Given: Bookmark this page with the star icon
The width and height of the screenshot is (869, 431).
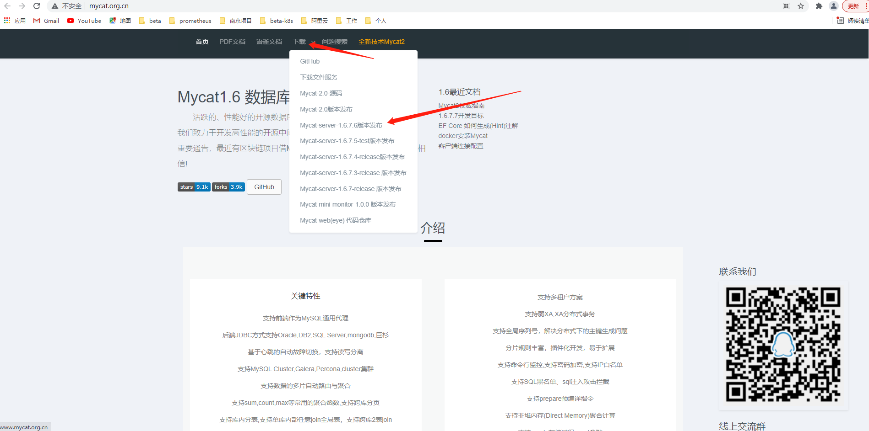Looking at the screenshot, I should click(801, 6).
